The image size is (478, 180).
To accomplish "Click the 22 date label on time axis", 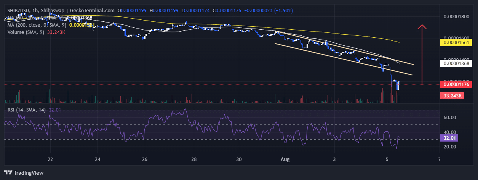I will coord(50,159).
